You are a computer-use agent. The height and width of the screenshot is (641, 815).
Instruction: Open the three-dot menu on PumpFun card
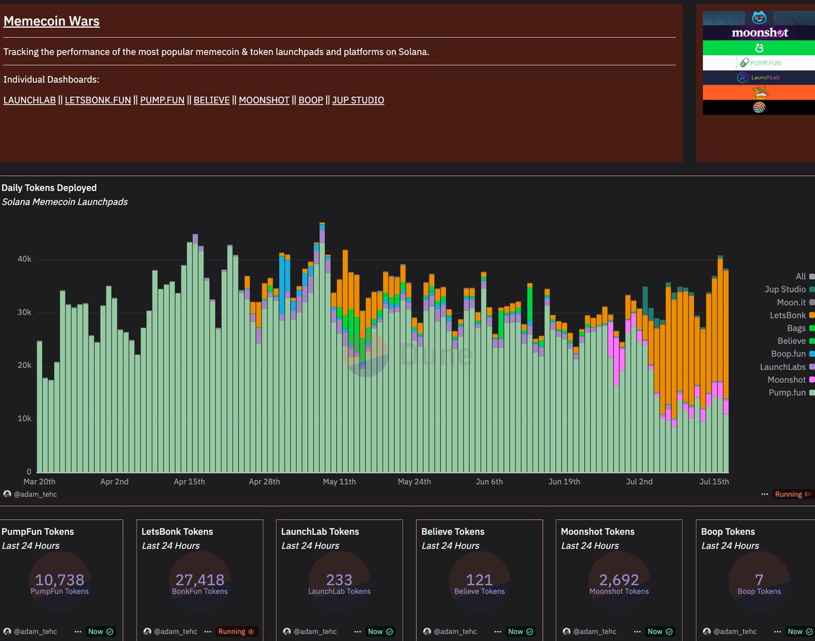coord(78,631)
